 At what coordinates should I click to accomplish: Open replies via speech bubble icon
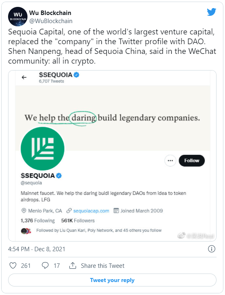[x=45, y=265]
